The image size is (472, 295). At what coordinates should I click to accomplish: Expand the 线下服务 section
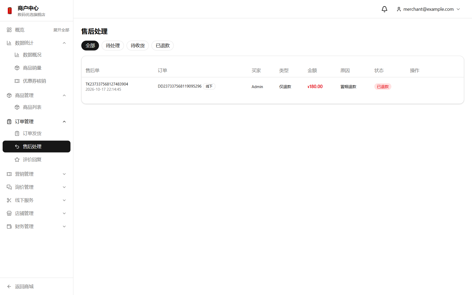tap(64, 200)
